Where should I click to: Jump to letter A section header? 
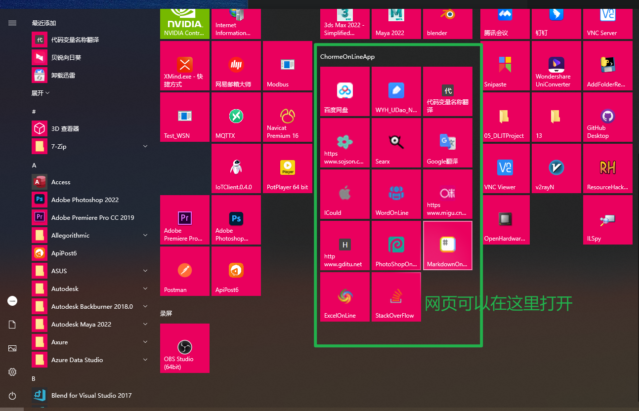(x=34, y=165)
